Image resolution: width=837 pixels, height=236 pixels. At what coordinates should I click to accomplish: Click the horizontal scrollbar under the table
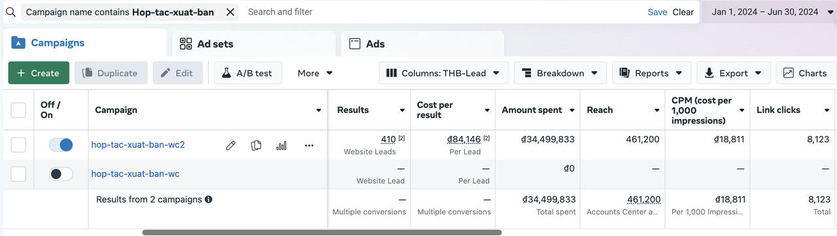322,232
